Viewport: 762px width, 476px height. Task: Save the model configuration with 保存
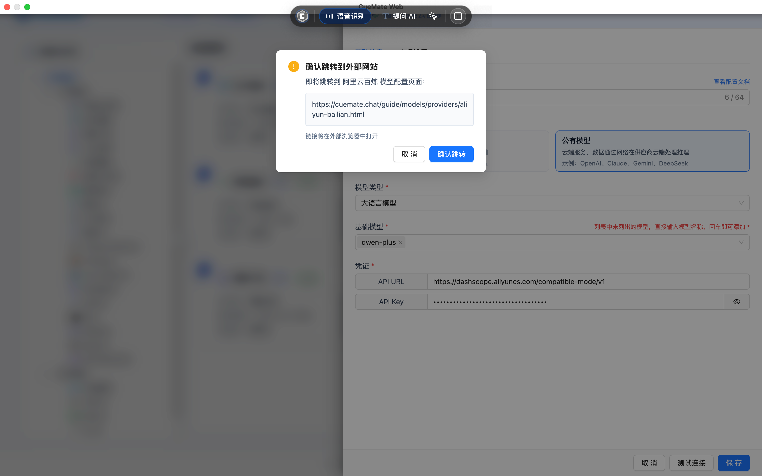click(x=734, y=463)
